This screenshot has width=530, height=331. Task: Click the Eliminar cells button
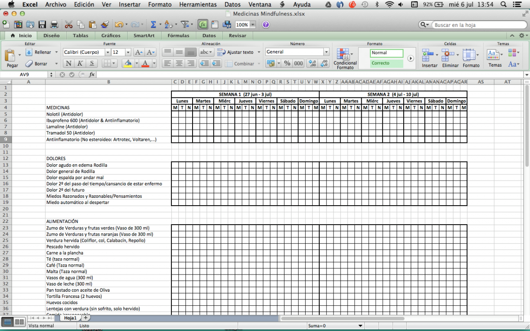[x=450, y=59]
